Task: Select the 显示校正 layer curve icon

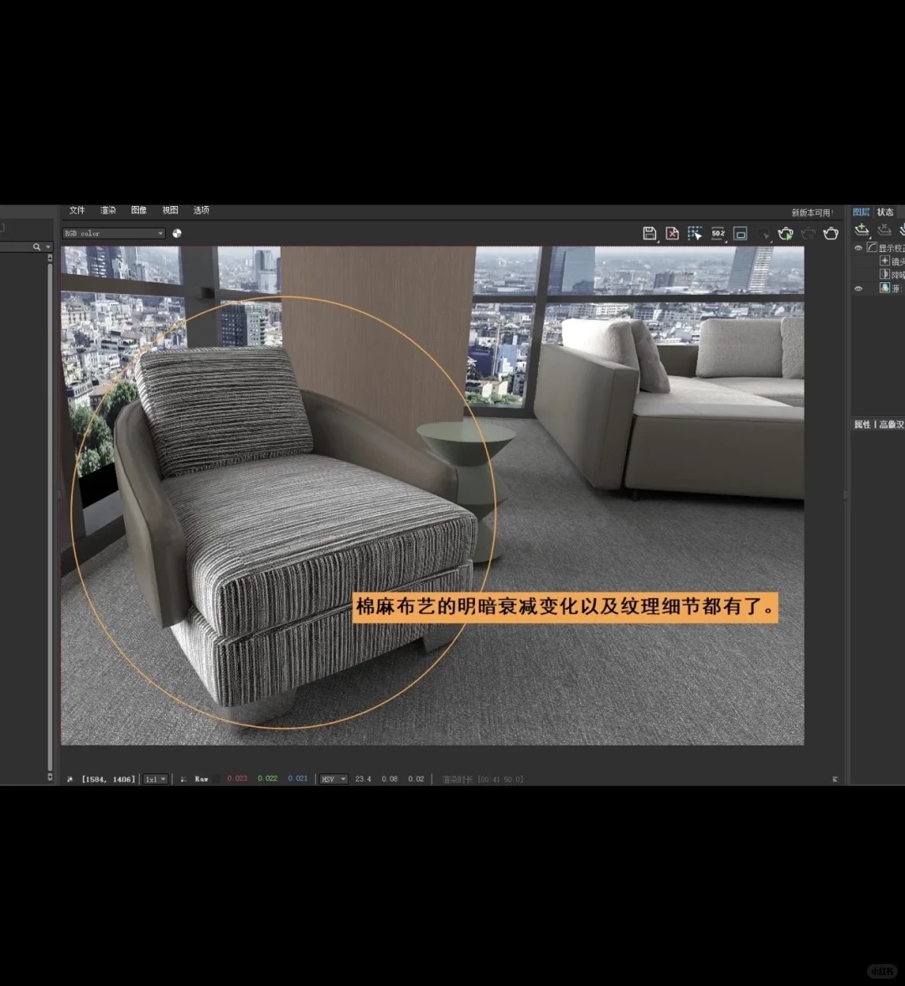Action: pos(871,248)
